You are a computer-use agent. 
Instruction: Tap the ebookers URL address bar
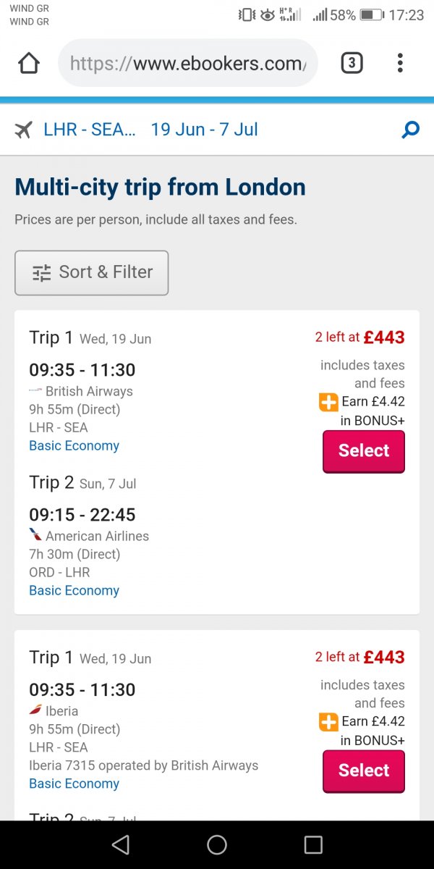click(188, 64)
